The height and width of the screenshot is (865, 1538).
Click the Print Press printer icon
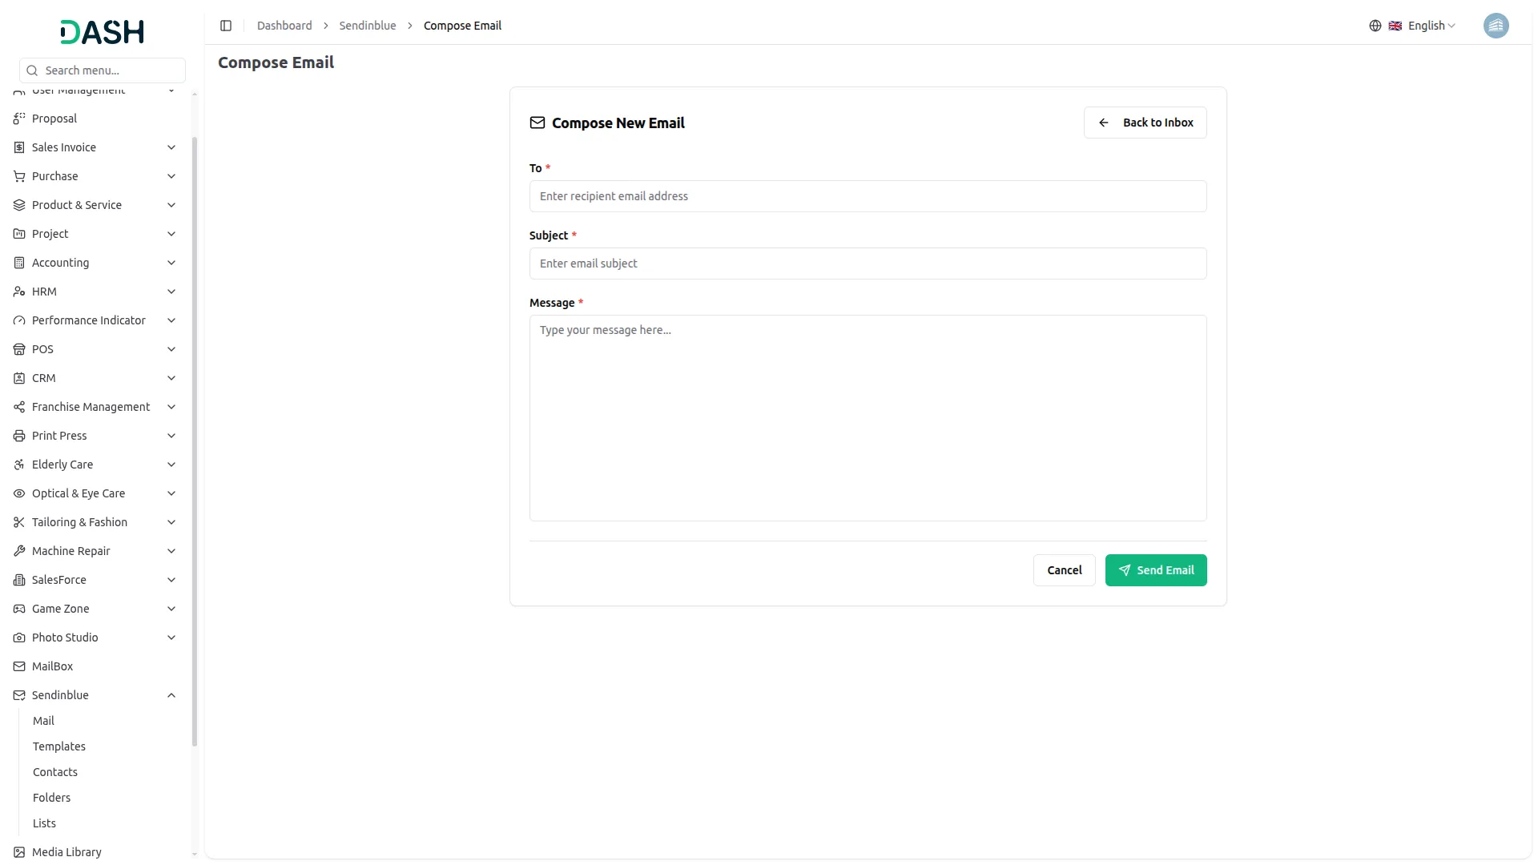[x=19, y=436]
